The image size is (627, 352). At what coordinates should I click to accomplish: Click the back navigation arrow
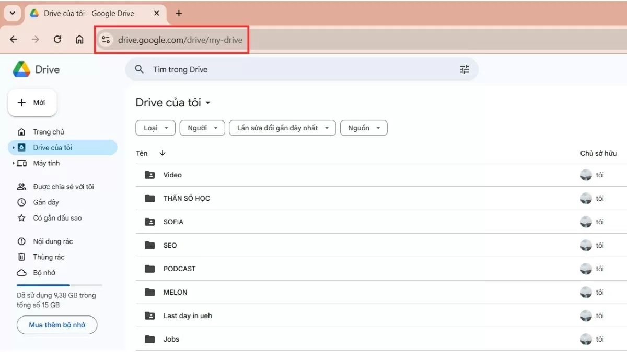pos(14,40)
